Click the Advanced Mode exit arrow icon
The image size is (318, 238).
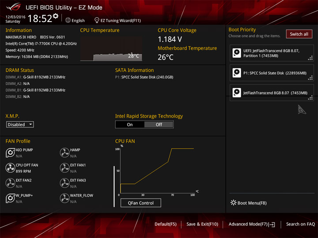point(272,224)
